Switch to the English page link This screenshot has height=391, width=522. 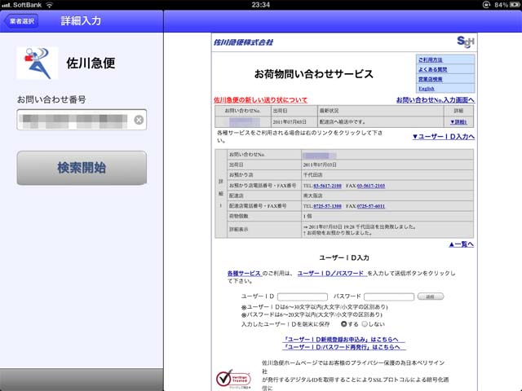pyautogui.click(x=427, y=89)
